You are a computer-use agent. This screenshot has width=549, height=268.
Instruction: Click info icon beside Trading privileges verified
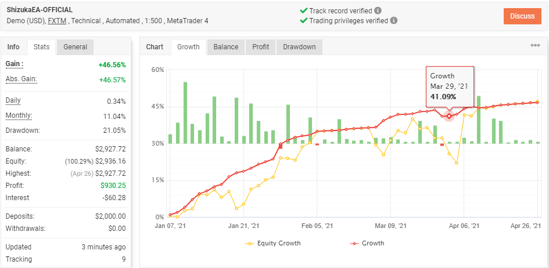pos(394,20)
